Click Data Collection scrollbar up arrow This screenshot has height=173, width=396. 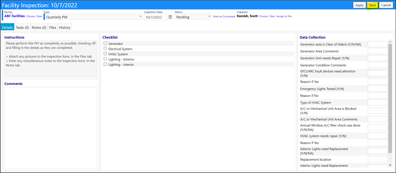(390, 41)
